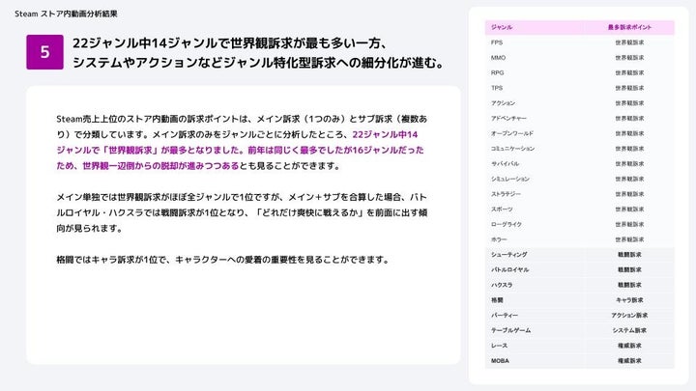Image resolution: width=696 pixels, height=391 pixels.
Task: Click the headline starting '22ジャンル中14ジャンルで'
Action: 231,43
